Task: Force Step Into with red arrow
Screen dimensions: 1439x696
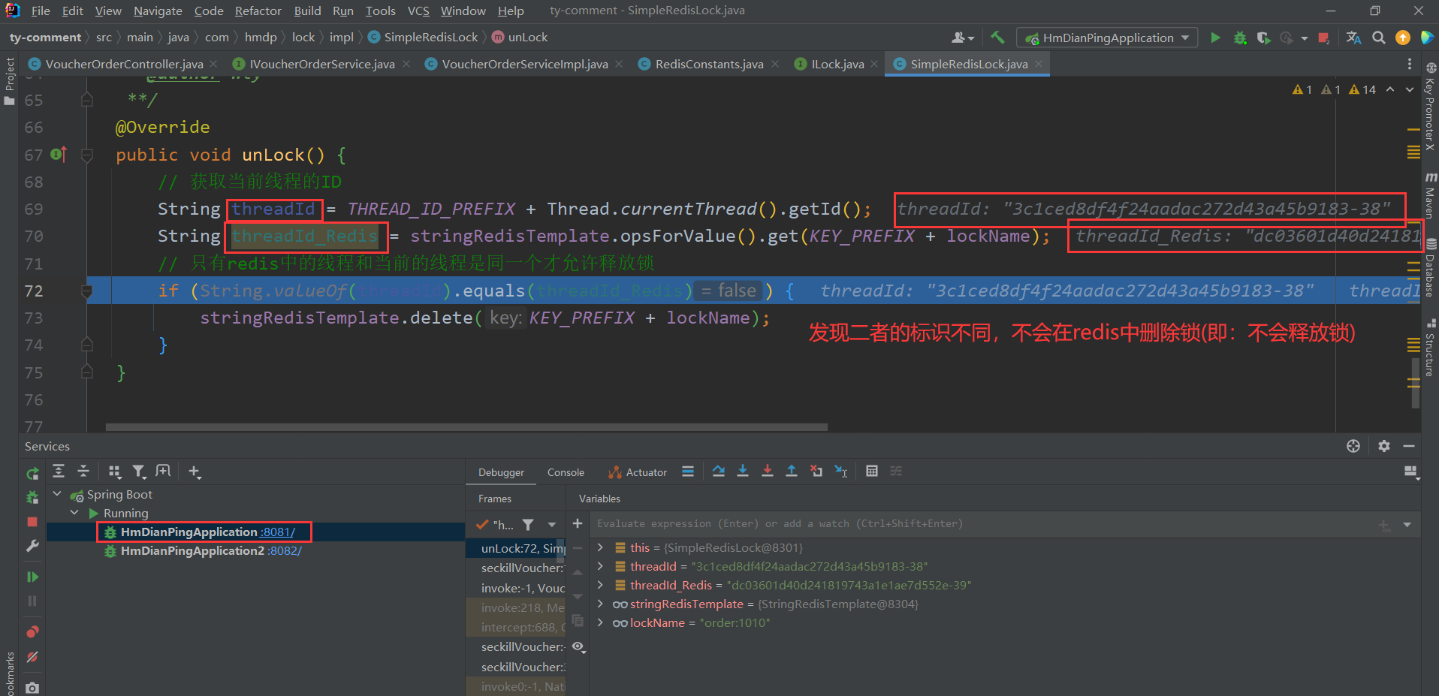Action: coord(767,472)
